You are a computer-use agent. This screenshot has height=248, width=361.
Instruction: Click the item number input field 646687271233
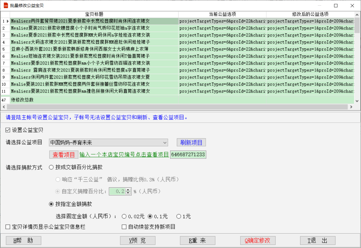pos(188,155)
